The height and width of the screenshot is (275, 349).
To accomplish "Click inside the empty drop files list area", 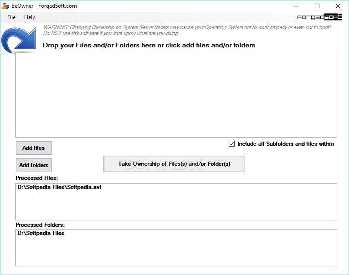I will pos(176,95).
